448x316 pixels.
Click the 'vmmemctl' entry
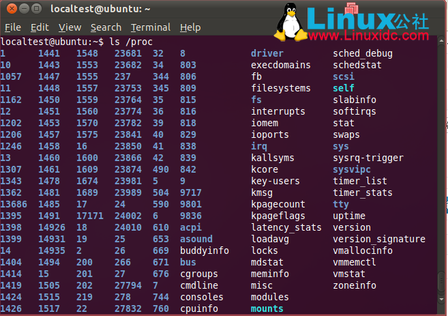[x=355, y=262]
